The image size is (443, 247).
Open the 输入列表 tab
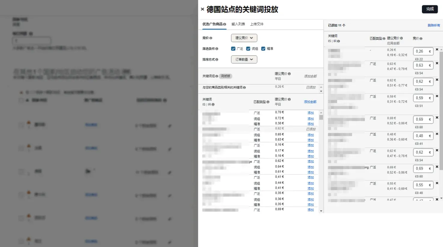coord(238,24)
